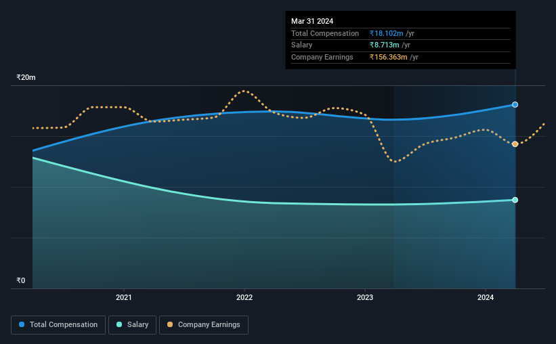
Task: Click the Mar 31 2024 tooltip date
Action: pyautogui.click(x=312, y=21)
